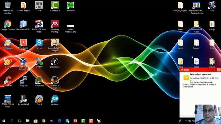Click the 'Fecha/Hora: 16/1/2018' line
Viewport: 221px width, 124px height.
point(204,79)
